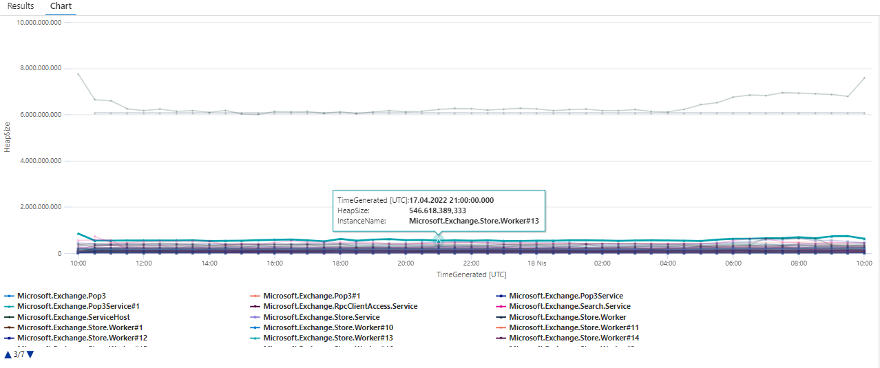Toggle Microsoft.Exchange.Store.Worker#11 legend entry

(x=567, y=327)
